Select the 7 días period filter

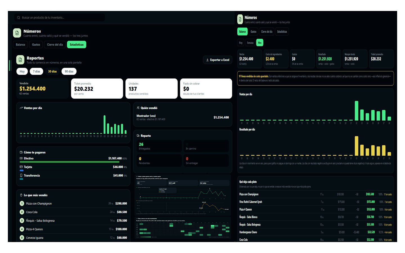(x=37, y=71)
